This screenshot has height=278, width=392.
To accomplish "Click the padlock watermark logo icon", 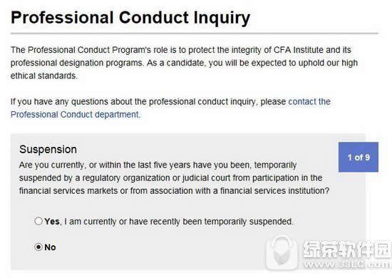I will [282, 252].
